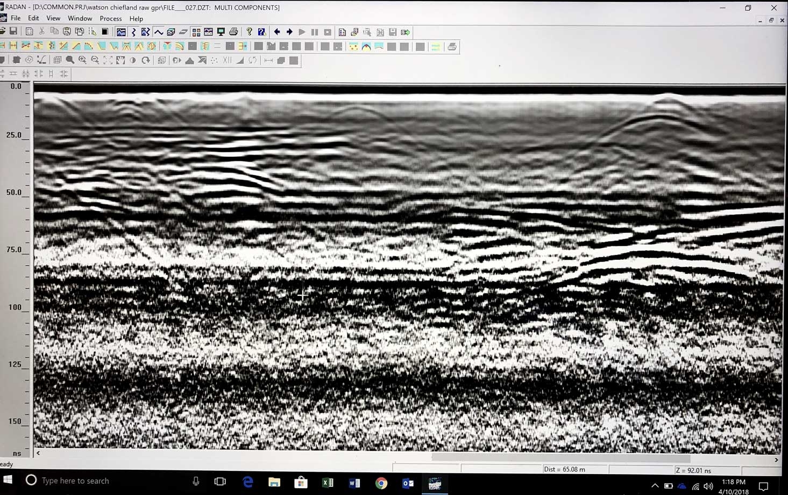Click the yellow dotted-layer processing icon
788x495 pixels.
coord(353,47)
